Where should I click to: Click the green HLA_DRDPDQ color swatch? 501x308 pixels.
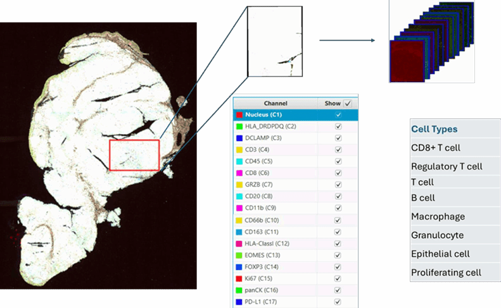click(x=239, y=126)
